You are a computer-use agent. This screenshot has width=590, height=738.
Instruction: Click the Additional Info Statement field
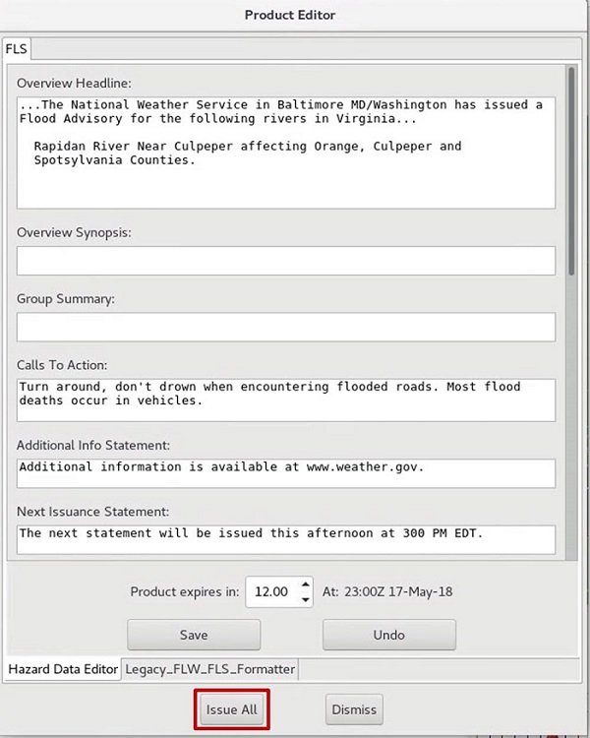point(286,473)
